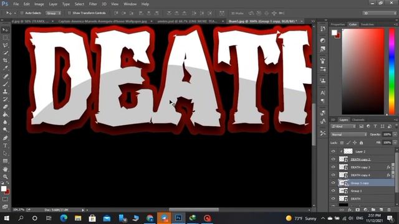Switch to the Channels tab
Screen dimensions: 399x224
[x=358, y=119]
